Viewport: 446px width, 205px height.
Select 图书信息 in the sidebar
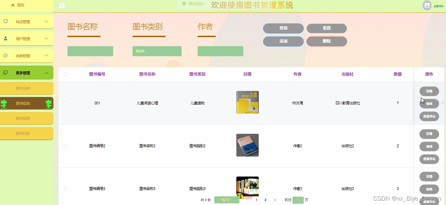[x=26, y=103]
